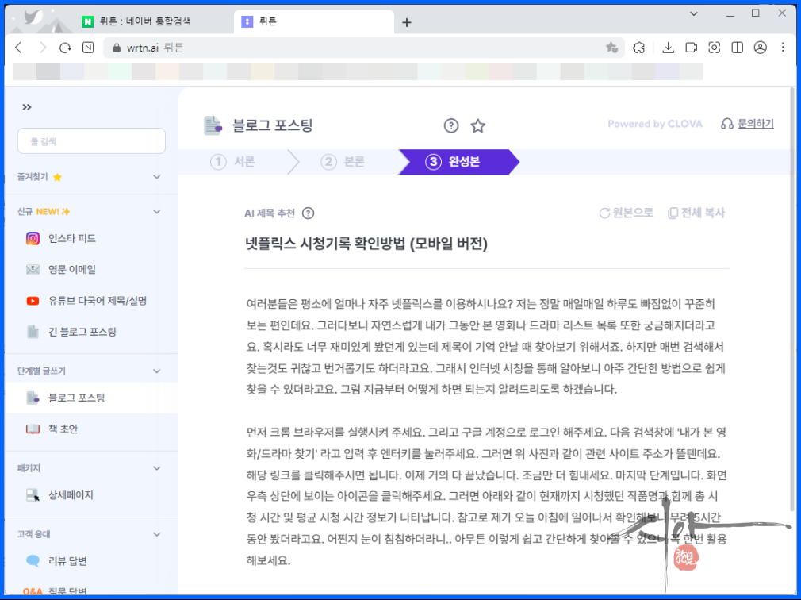
Task: Click 원본으로 to restore original
Action: tap(627, 213)
